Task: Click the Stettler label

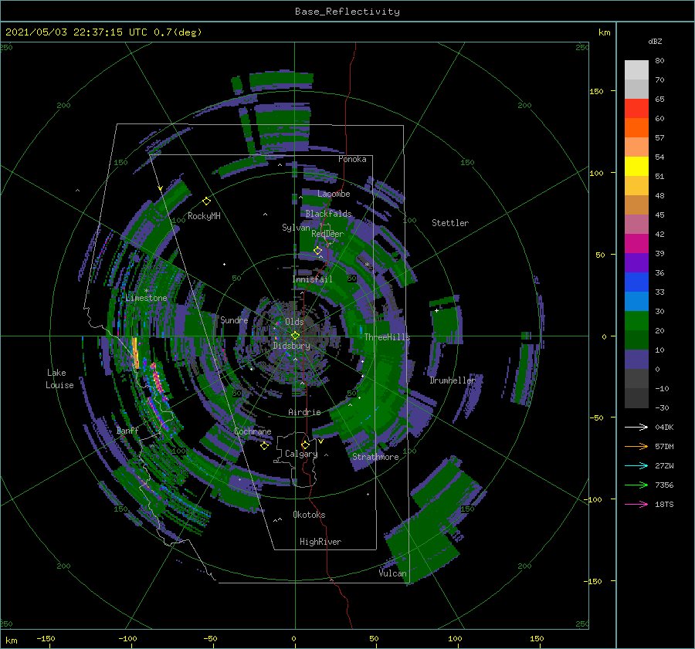Action: [450, 223]
